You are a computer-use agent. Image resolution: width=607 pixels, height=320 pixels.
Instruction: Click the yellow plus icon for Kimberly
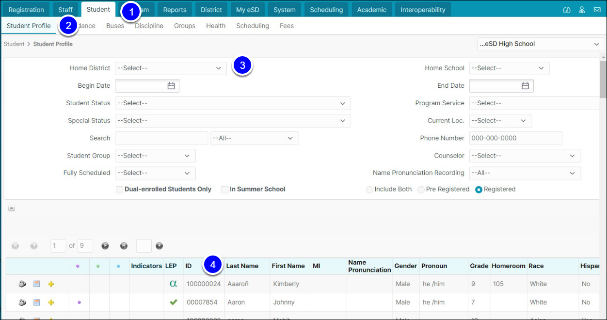pyautogui.click(x=51, y=284)
